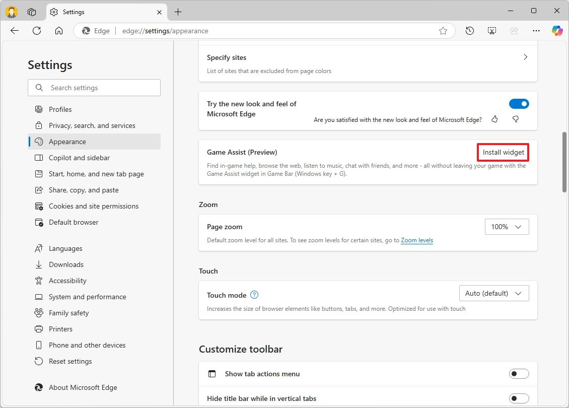Open browsing history icon
Screen dimensions: 569x408
click(x=470, y=31)
